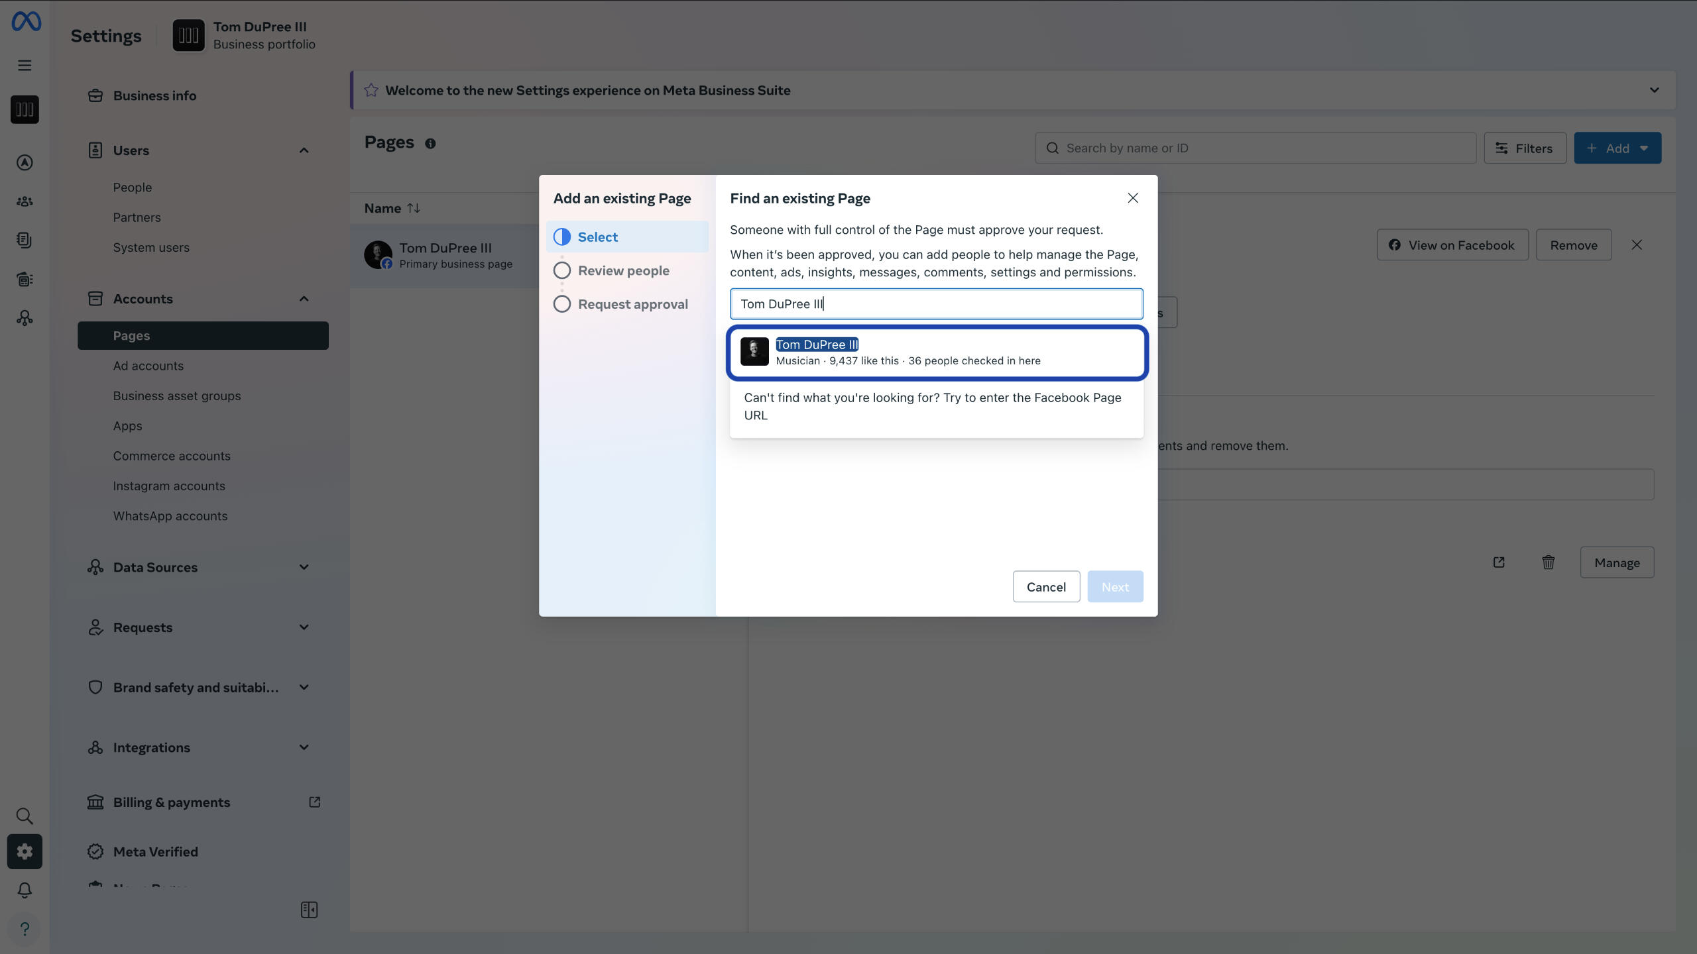This screenshot has height=954, width=1697.
Task: Click the Cancel button
Action: click(1045, 587)
